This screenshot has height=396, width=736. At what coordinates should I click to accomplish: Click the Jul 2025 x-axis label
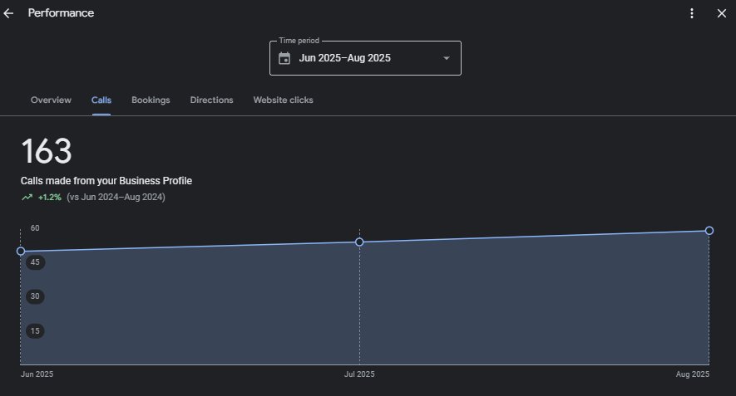click(x=359, y=374)
